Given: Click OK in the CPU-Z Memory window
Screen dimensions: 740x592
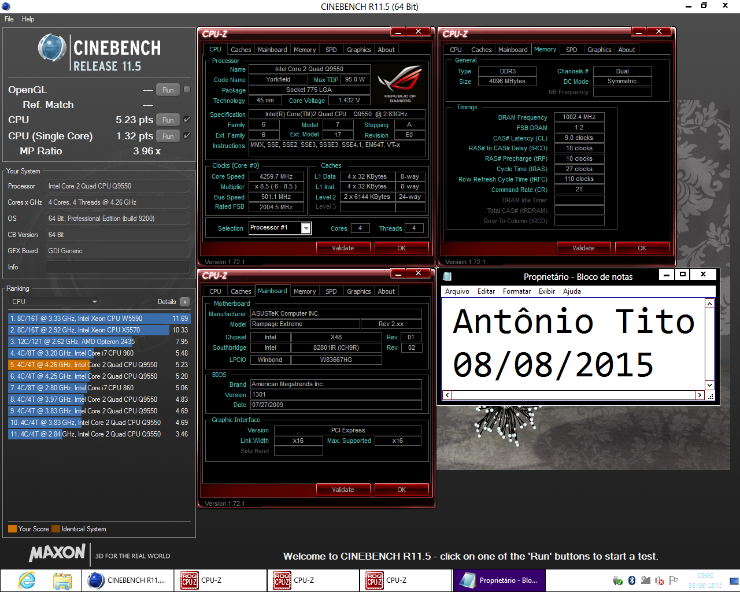Looking at the screenshot, I should pyautogui.click(x=642, y=248).
